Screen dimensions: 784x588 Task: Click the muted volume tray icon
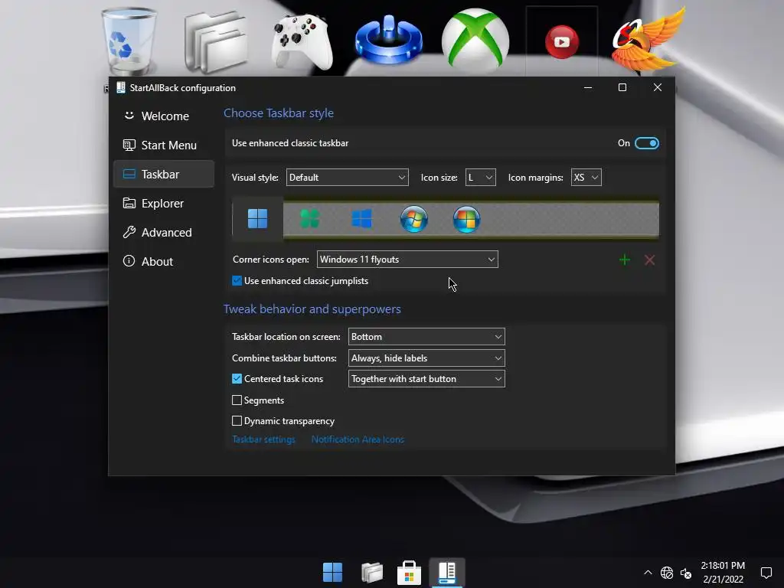pos(686,573)
